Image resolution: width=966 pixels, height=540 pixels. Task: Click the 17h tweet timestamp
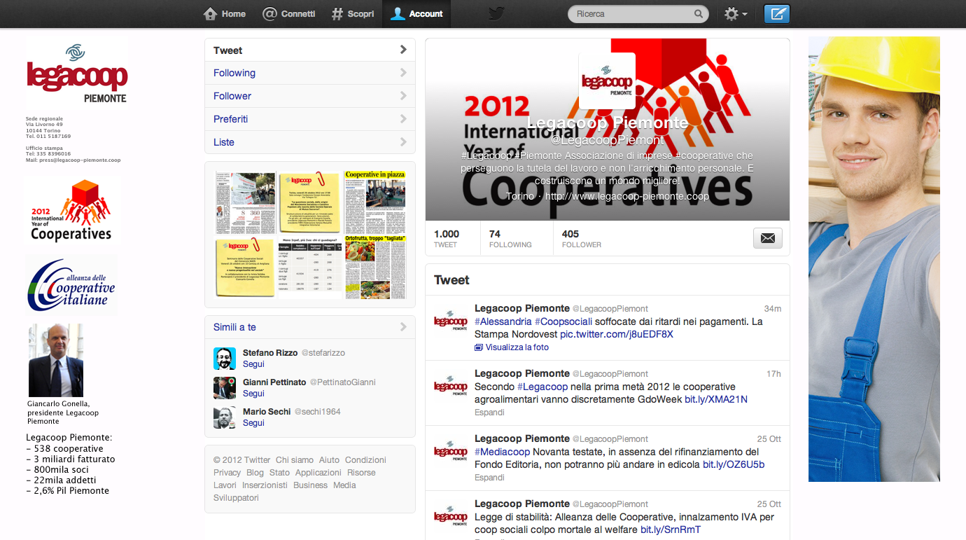[x=773, y=374]
